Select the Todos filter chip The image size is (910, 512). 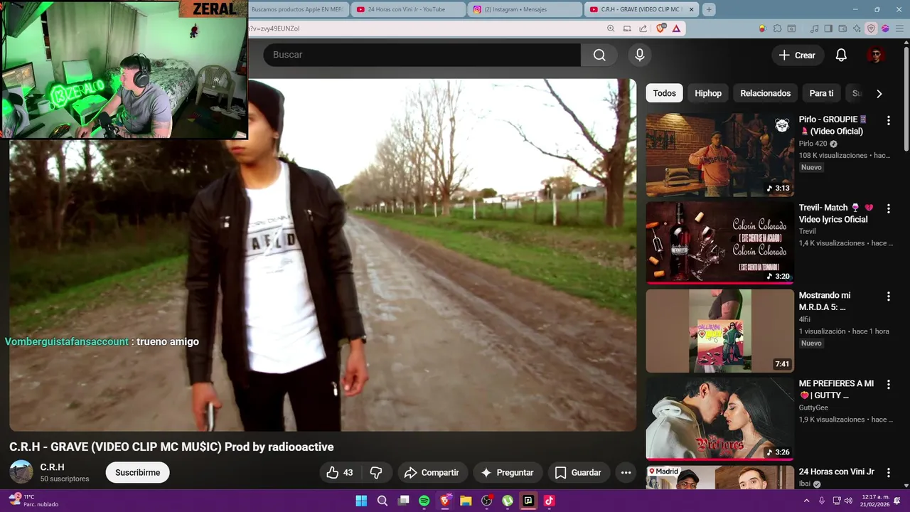coord(665,93)
